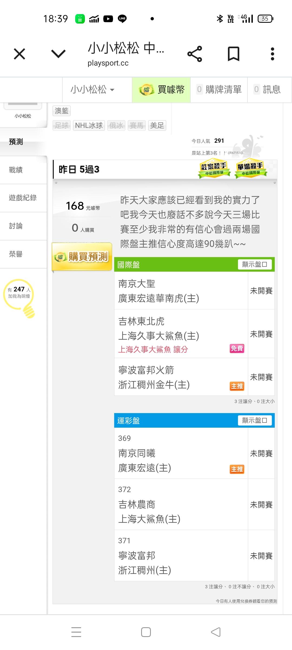Toggle 顯示盤口 in the 運彩盤 header

pos(255,420)
